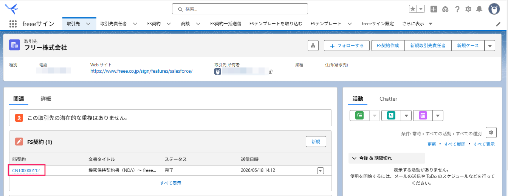This screenshot has height=196, width=508.
Task: Open more record actions dropdown
Action: pos(490,46)
